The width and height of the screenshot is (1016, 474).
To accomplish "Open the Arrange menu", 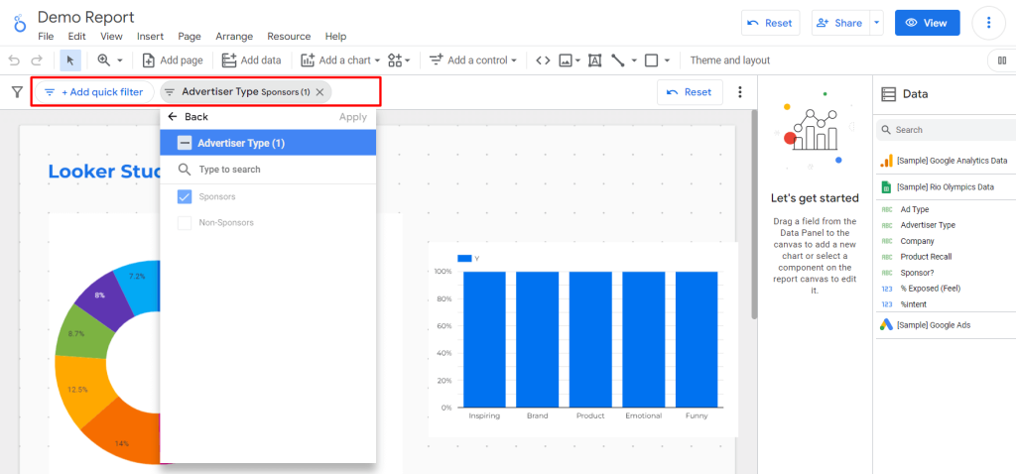I will coord(234,37).
